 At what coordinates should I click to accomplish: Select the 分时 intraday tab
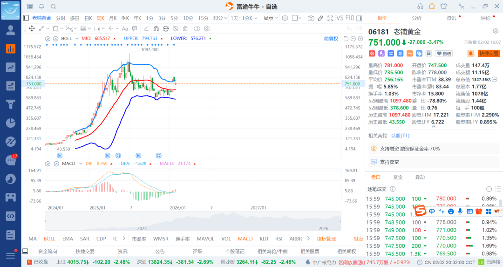pyautogui.click(x=60, y=18)
